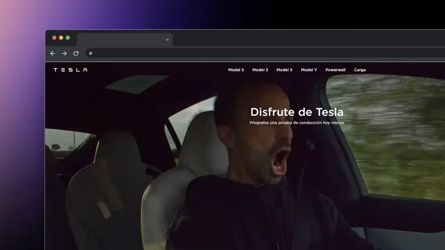Click 'Programe una prueba de conducción hoy mismo'
Screen dimensions: 445x250
pyautogui.click(x=297, y=123)
